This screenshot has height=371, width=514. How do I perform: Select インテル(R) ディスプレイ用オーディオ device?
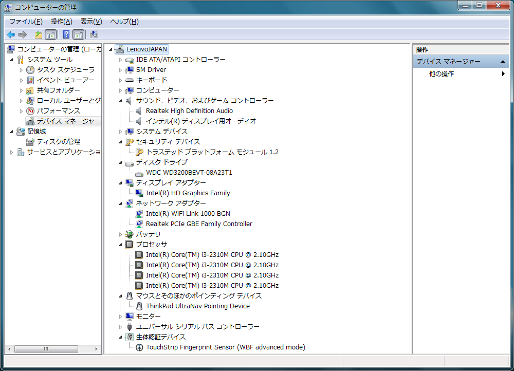click(x=201, y=121)
